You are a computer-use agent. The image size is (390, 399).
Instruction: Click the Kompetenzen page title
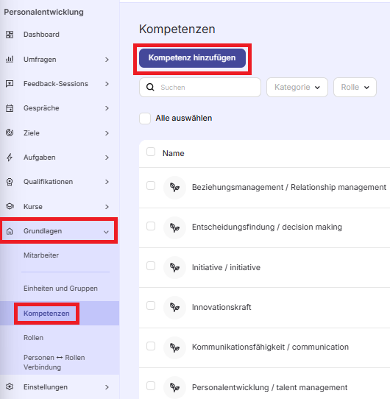click(x=177, y=29)
